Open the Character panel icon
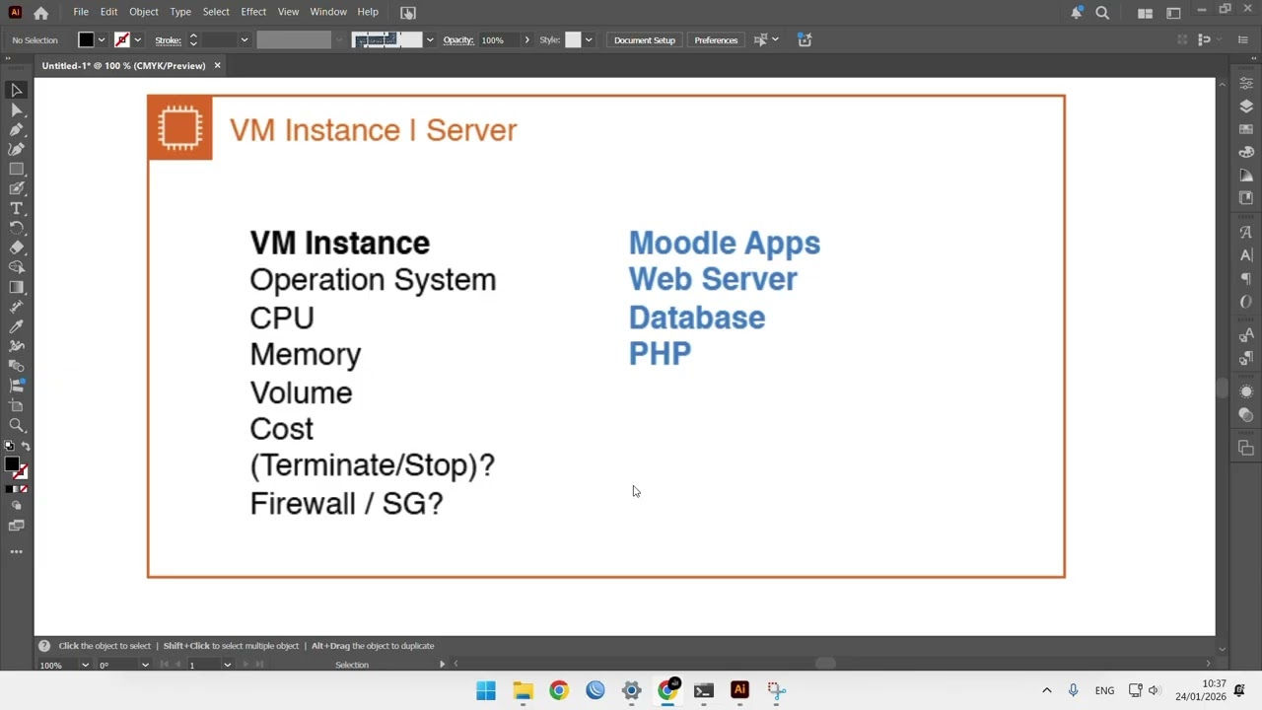 (x=1246, y=255)
